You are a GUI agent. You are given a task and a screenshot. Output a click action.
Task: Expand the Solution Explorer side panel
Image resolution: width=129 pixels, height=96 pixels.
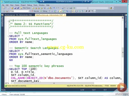(x=126, y=21)
